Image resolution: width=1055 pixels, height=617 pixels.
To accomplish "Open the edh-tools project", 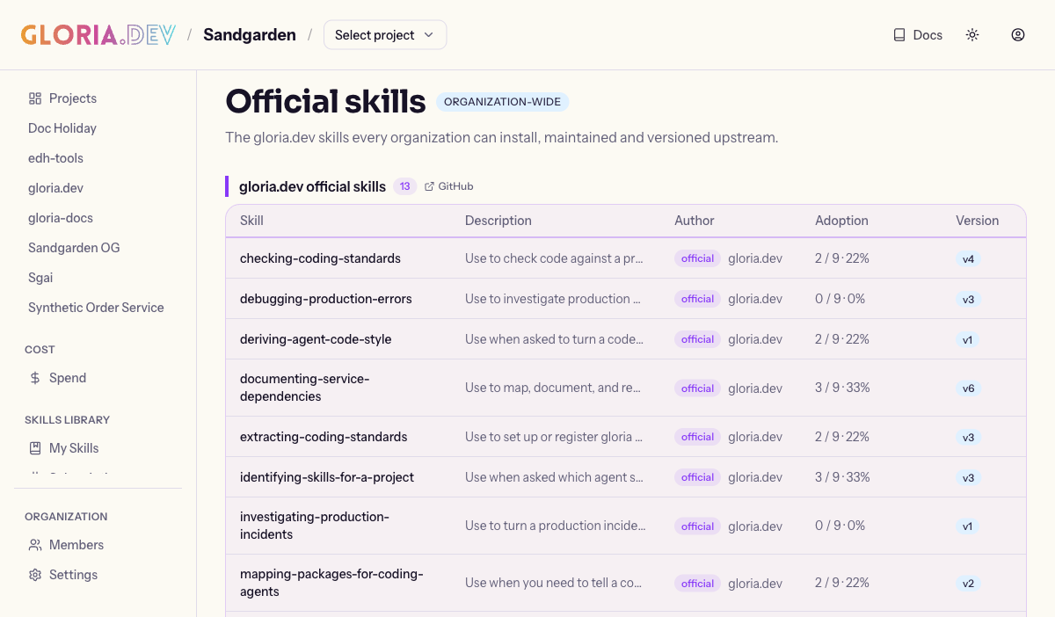I will (55, 158).
